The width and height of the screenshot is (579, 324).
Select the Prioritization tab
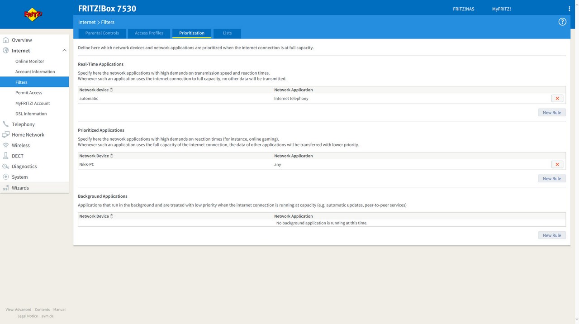point(192,33)
